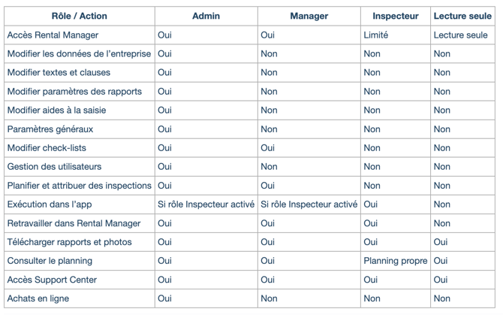The image size is (503, 315).
Task: Select the Accès Support Center row label
Action: click(52, 280)
